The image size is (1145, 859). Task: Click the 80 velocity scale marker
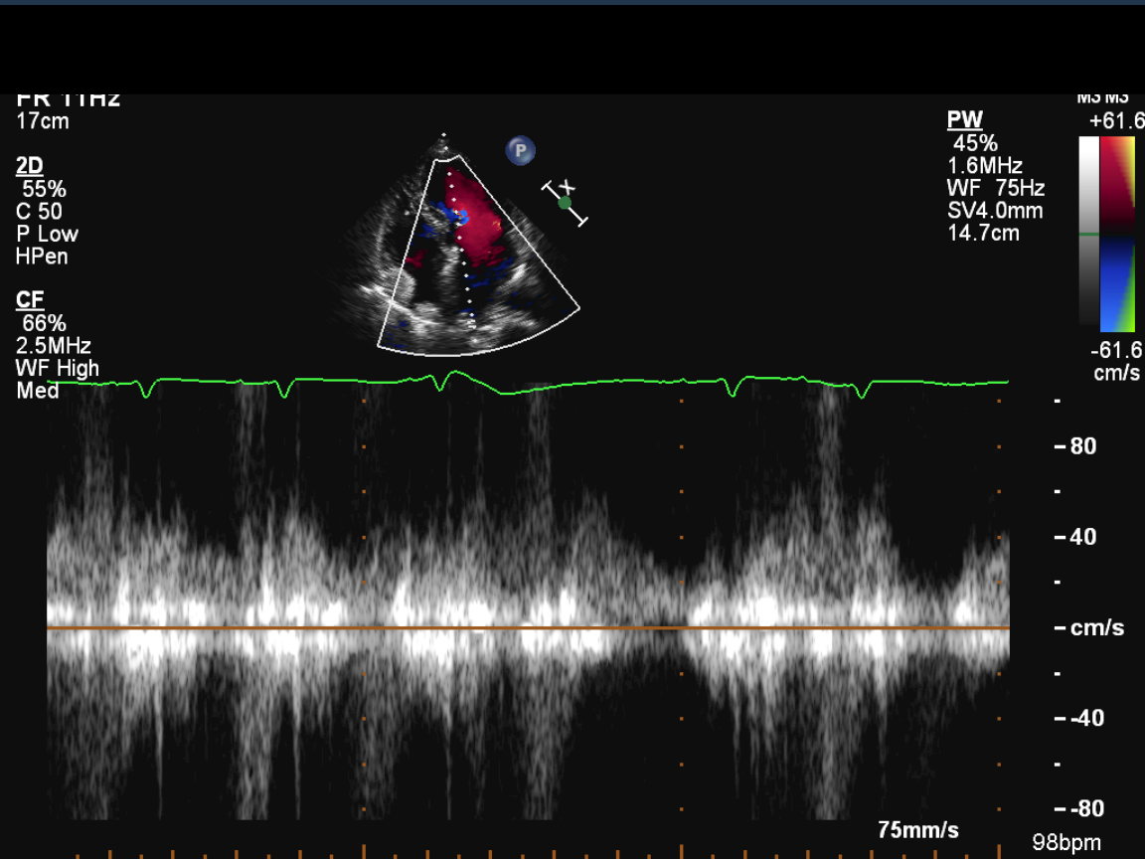tap(1082, 446)
